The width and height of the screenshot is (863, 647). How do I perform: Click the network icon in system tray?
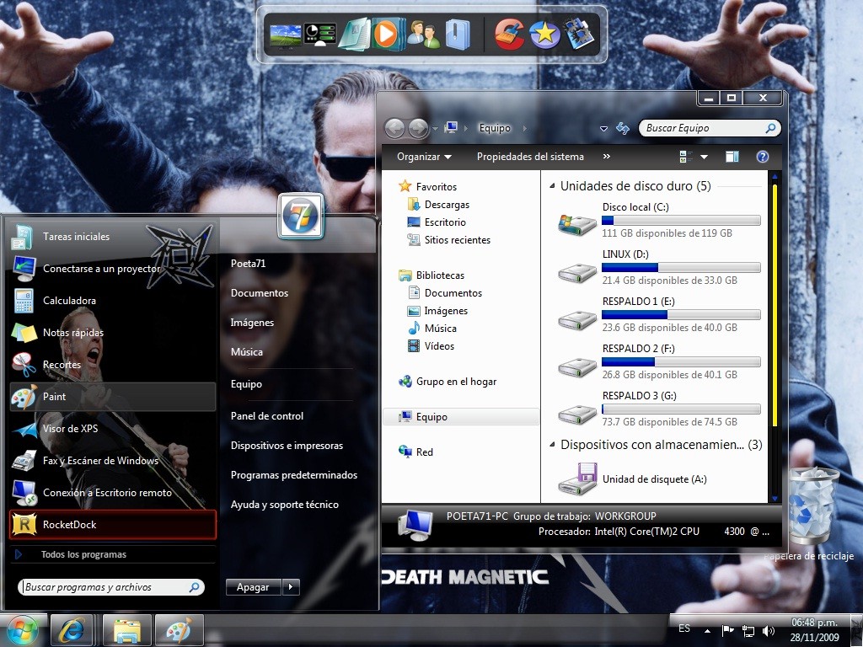point(748,630)
